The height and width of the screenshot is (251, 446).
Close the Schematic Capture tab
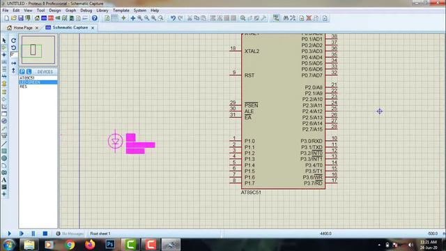click(93, 28)
